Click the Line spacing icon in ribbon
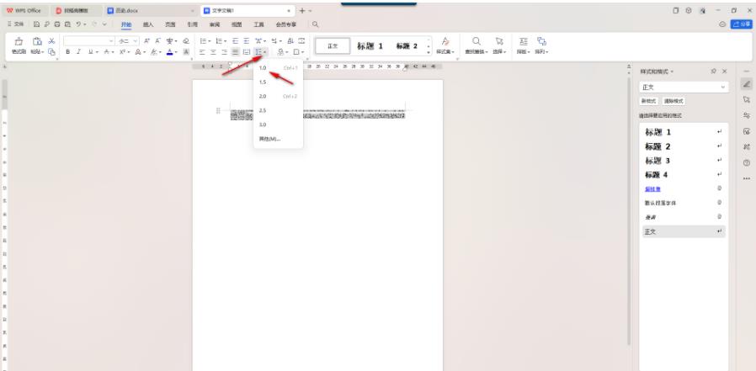 tap(259, 51)
